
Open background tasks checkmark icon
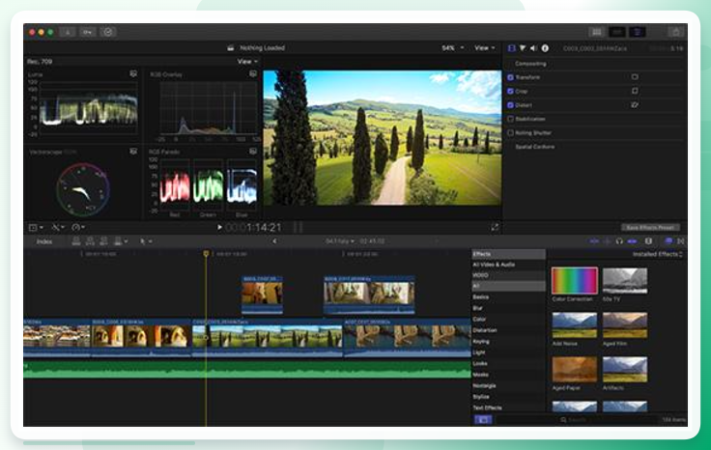click(x=108, y=32)
